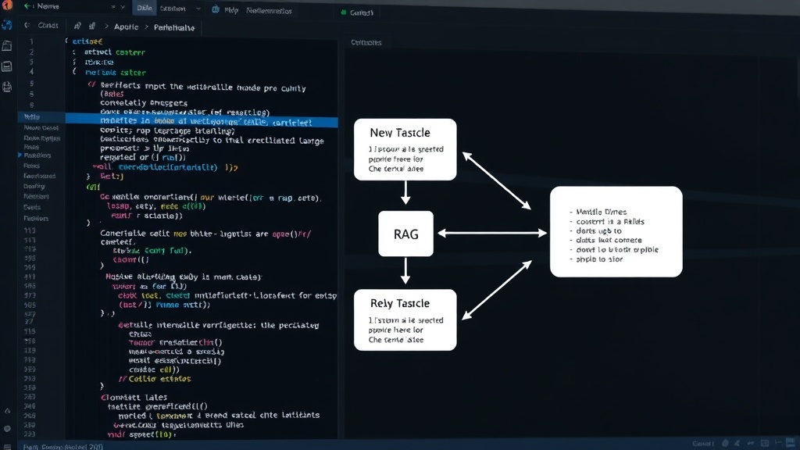Click the Canct button in the toolbar
Screen dimensions: 800x450
(48, 25)
